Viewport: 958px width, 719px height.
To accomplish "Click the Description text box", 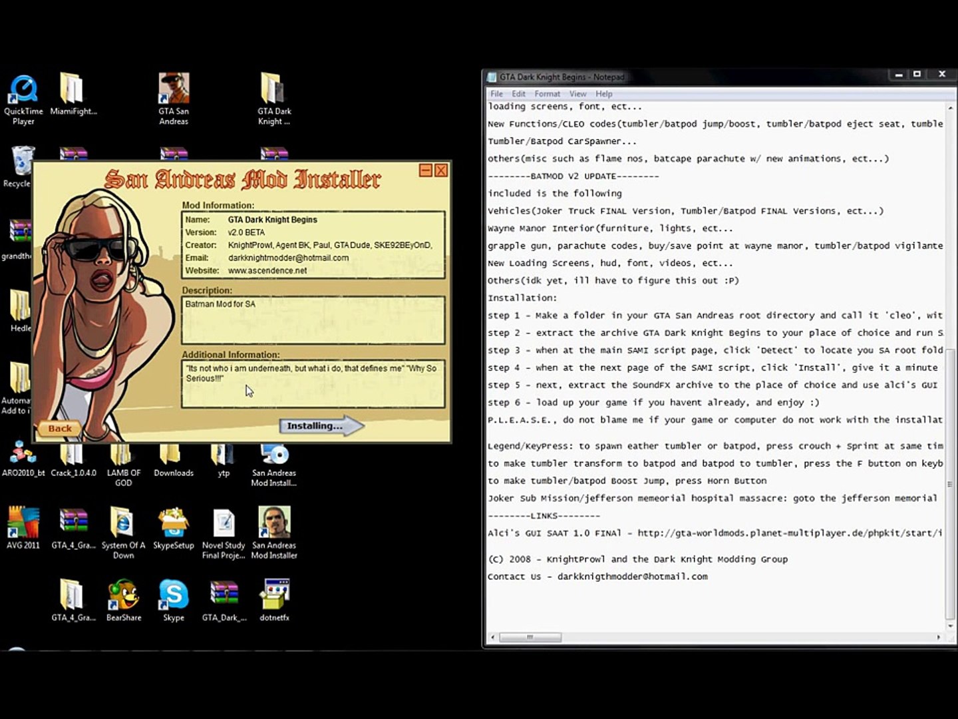I will 313,320.
